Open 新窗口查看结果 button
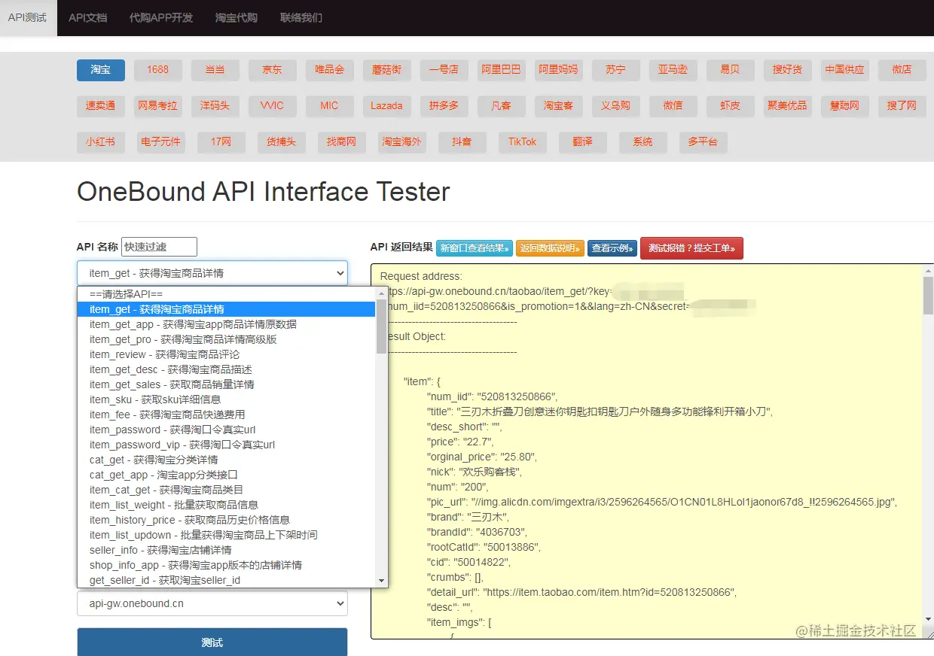The image size is (934, 656). click(x=475, y=248)
